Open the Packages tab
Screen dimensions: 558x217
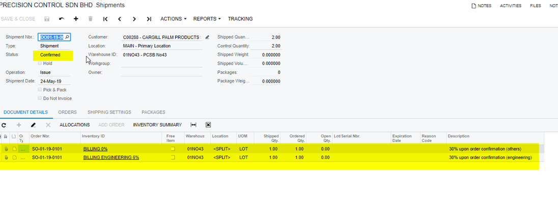click(x=153, y=112)
